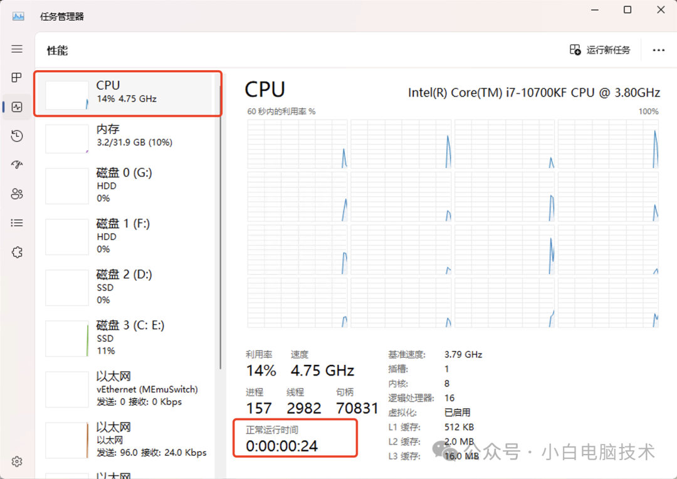
Task: Open the Users page icon
Action: pos(17,194)
